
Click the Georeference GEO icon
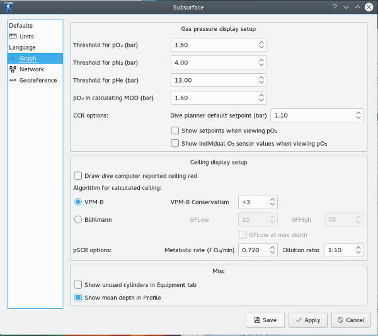[13, 80]
